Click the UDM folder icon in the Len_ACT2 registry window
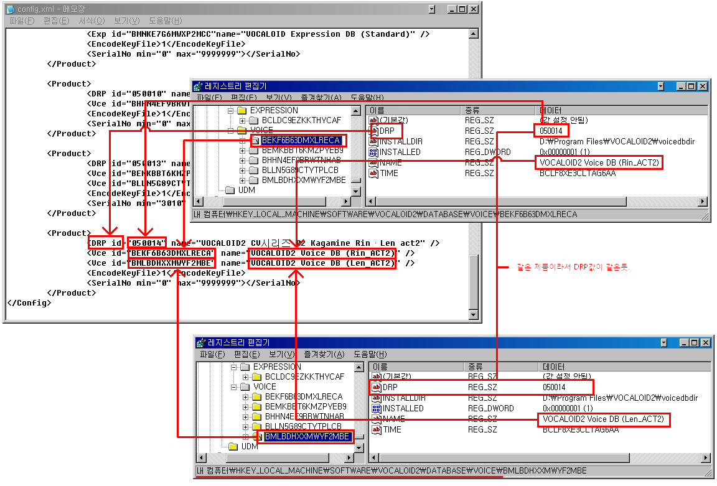The width and height of the screenshot is (717, 486). pos(233,446)
